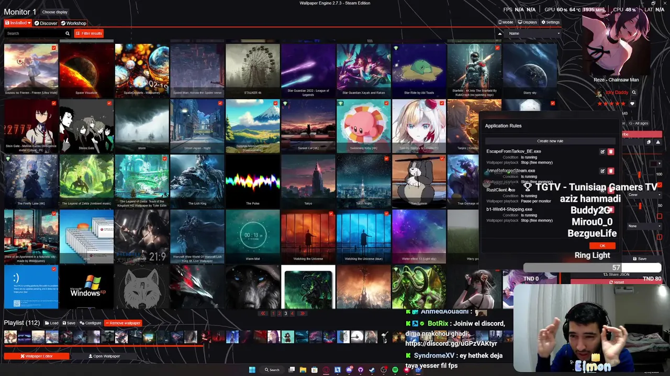Image resolution: width=670 pixels, height=376 pixels.
Task: Click Open Wallpaper button
Action: click(x=104, y=356)
